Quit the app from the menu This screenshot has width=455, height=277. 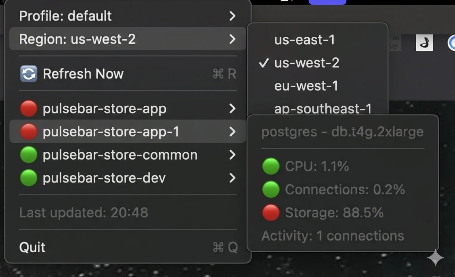(128, 247)
